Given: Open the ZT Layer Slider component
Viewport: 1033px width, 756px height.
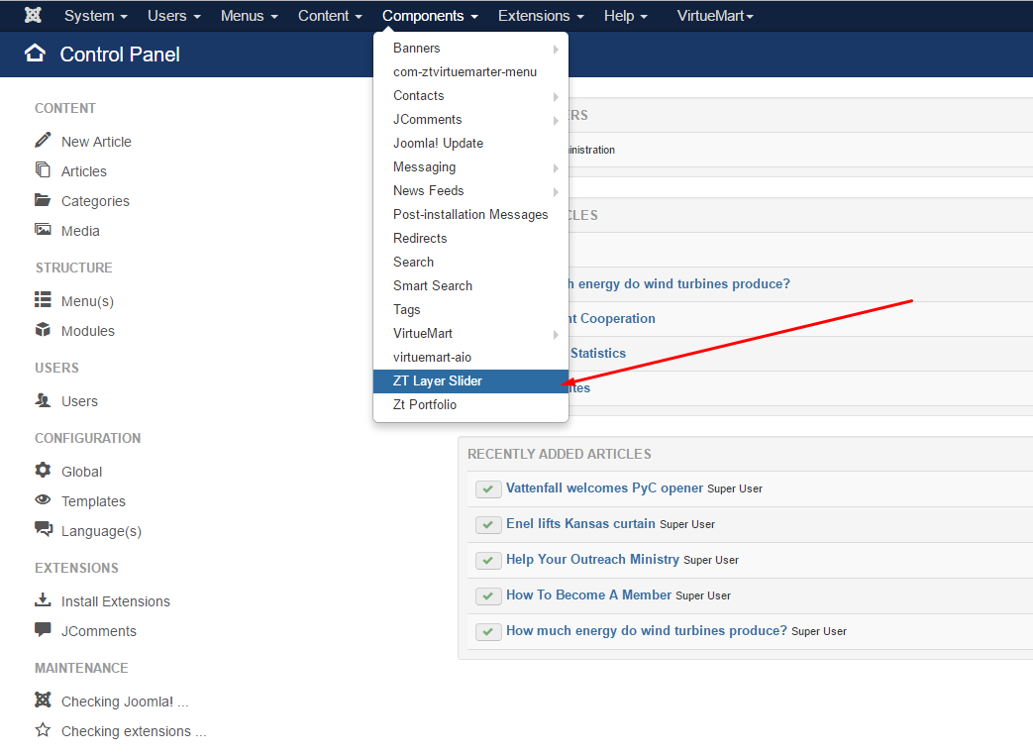Looking at the screenshot, I should [470, 380].
